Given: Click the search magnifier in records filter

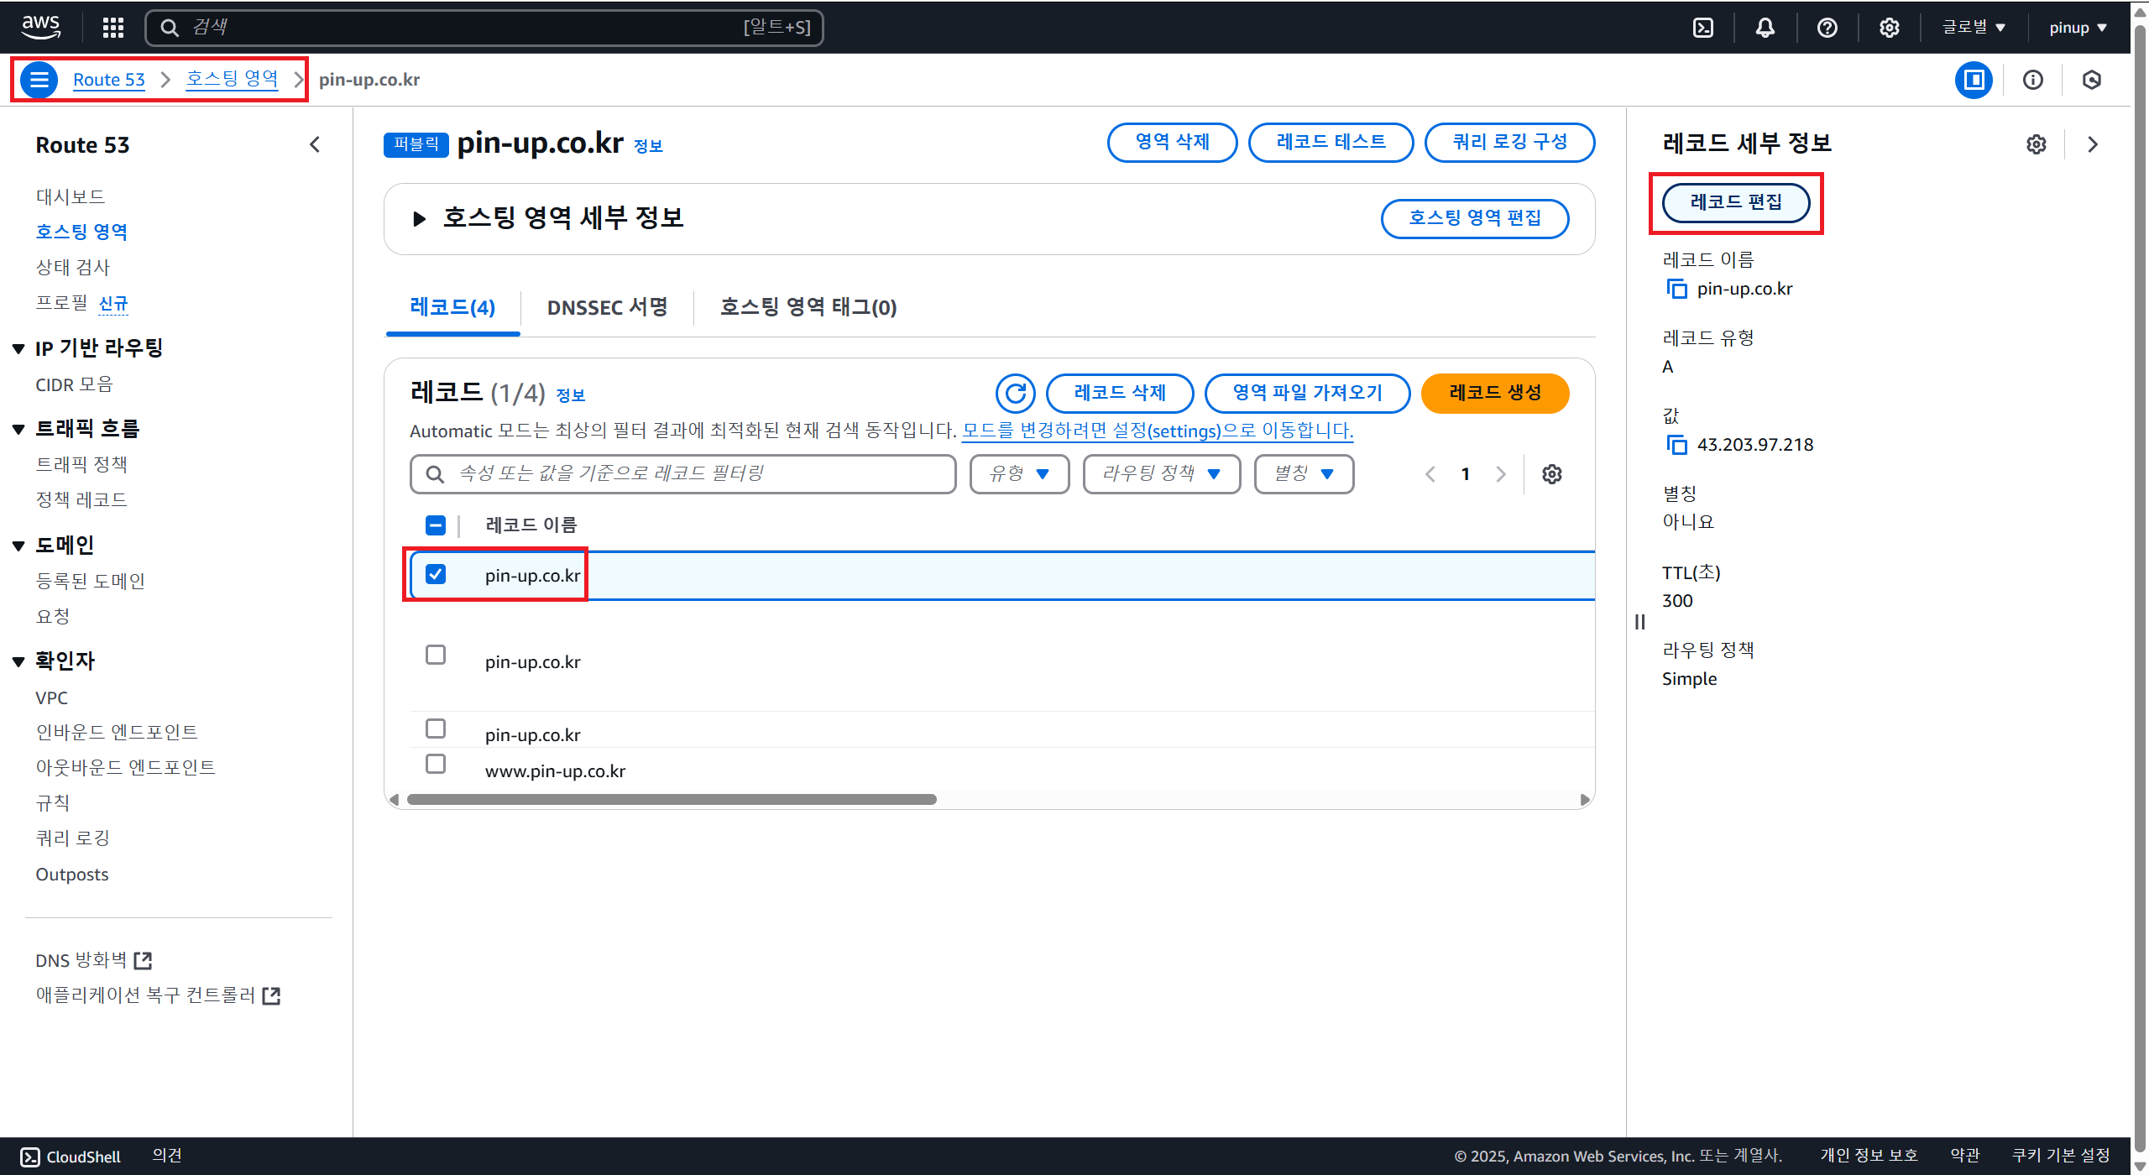Looking at the screenshot, I should coord(435,474).
